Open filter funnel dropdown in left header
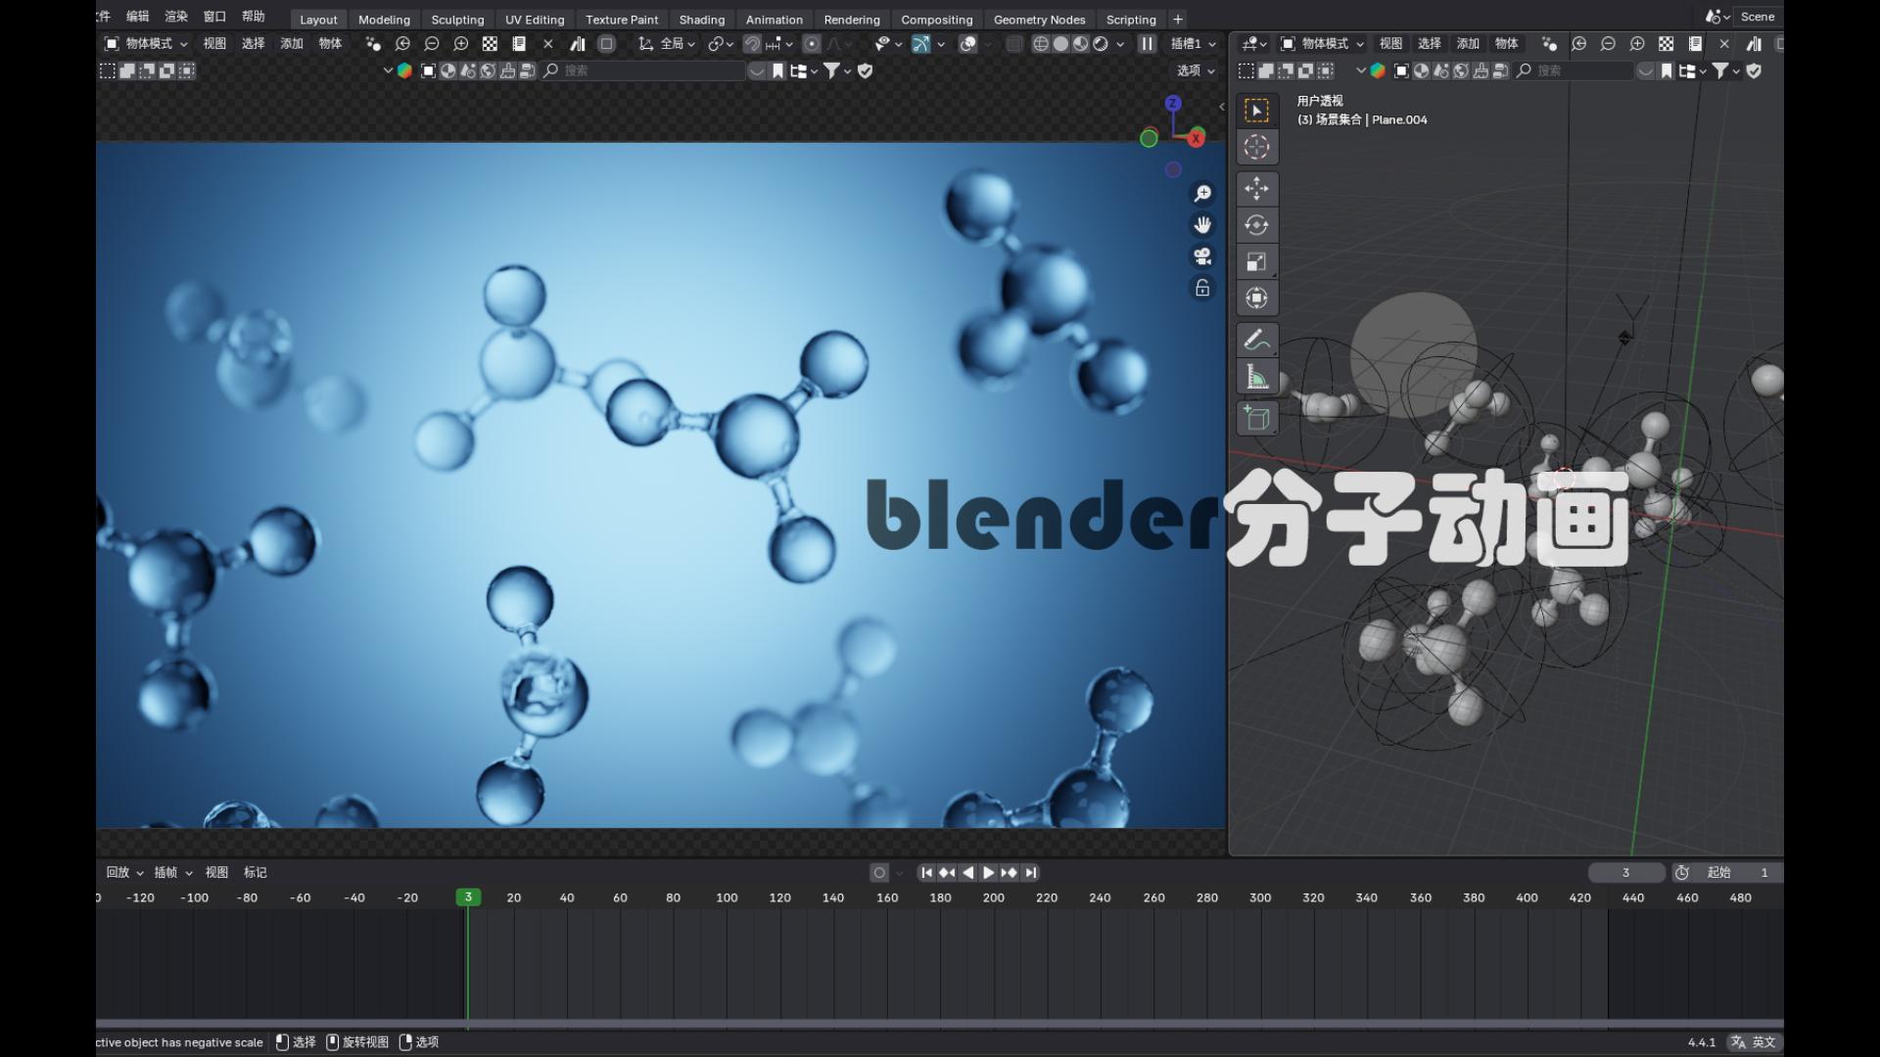 [837, 70]
